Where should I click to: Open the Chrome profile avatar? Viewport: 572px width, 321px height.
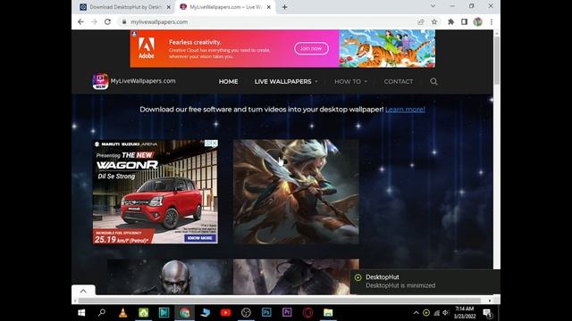(478, 21)
